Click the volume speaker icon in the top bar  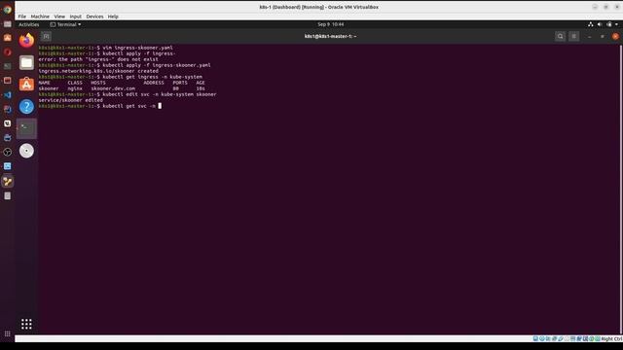tap(600, 24)
